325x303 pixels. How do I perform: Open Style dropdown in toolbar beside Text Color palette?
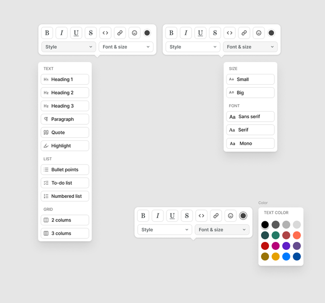pyautogui.click(x=164, y=230)
